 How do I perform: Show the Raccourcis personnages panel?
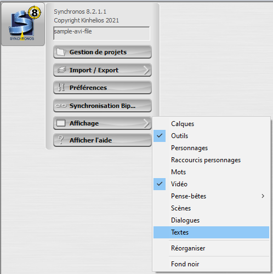tap(211, 160)
